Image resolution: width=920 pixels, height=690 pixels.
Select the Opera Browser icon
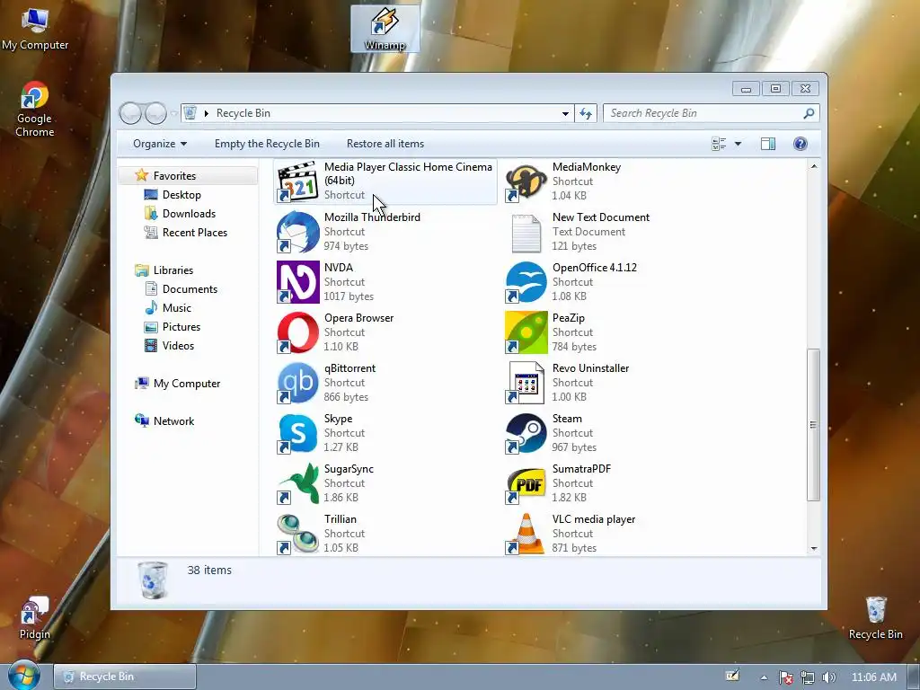[297, 332]
